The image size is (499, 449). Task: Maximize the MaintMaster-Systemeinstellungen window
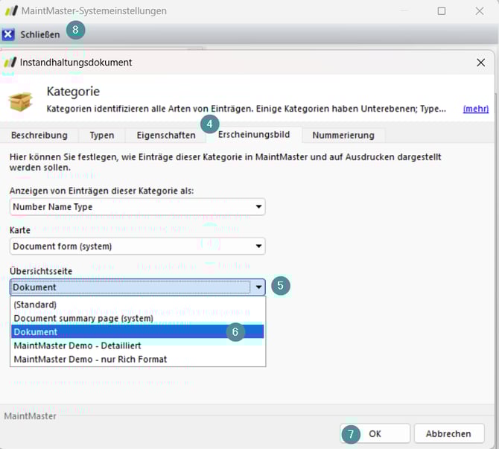[x=441, y=11]
